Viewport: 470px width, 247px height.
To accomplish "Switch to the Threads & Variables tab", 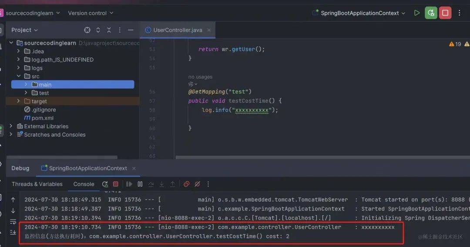I will click(37, 184).
